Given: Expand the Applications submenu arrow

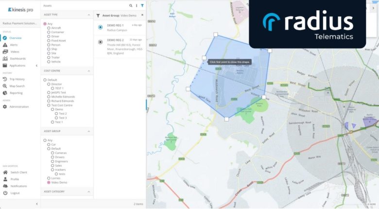Looking at the screenshot, I should tap(37, 66).
